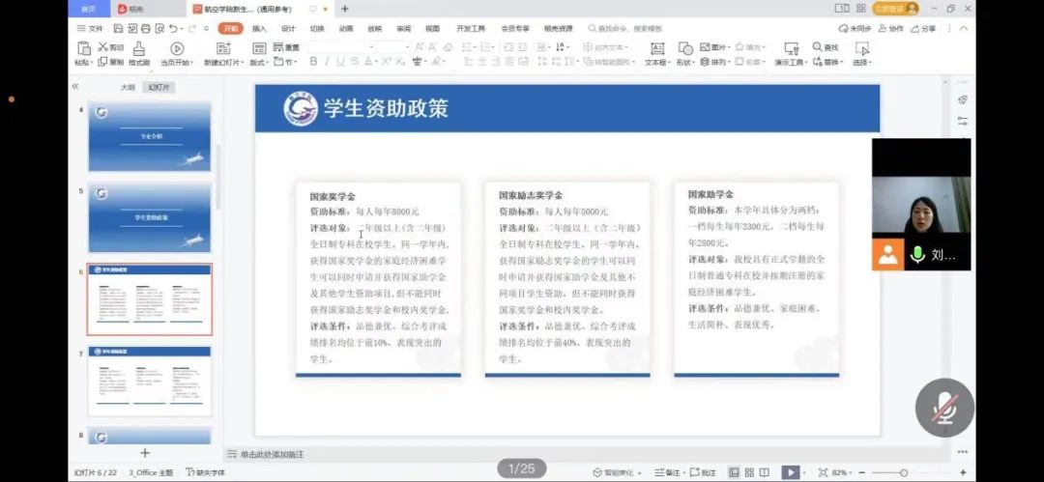Expand the Shapes (形状) dropdown

coord(685,63)
